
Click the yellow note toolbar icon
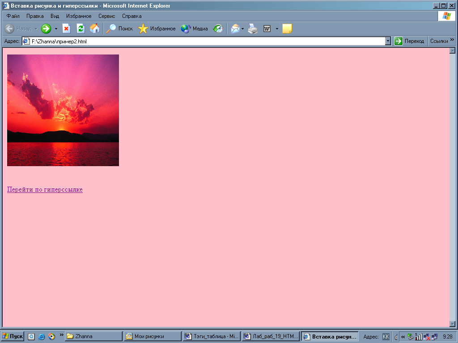[287, 29]
